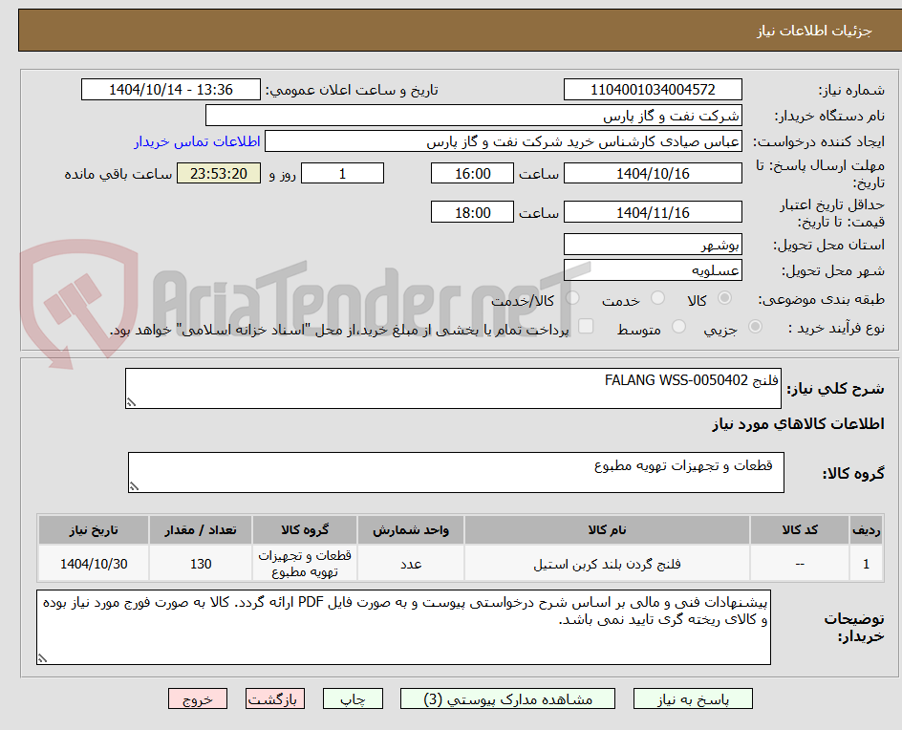902x730 pixels.
Task: Select the خدمت radio button
Action: pyautogui.click(x=657, y=298)
